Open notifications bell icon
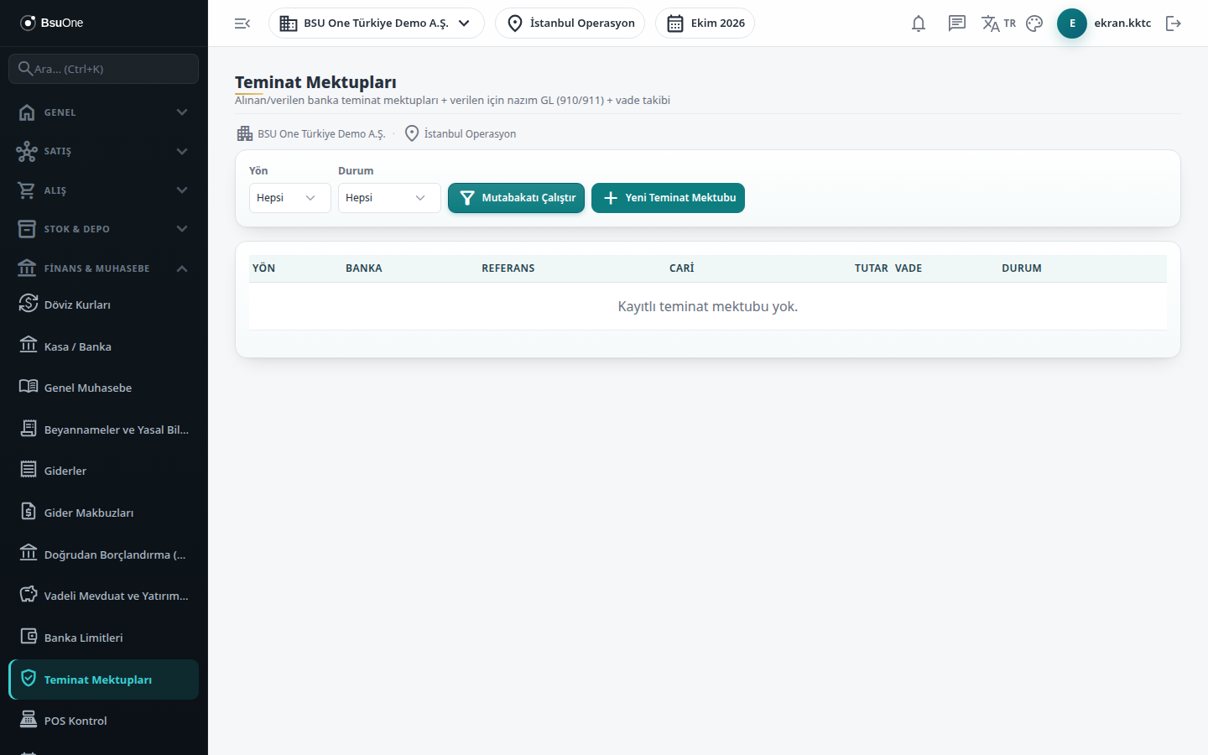 point(919,23)
